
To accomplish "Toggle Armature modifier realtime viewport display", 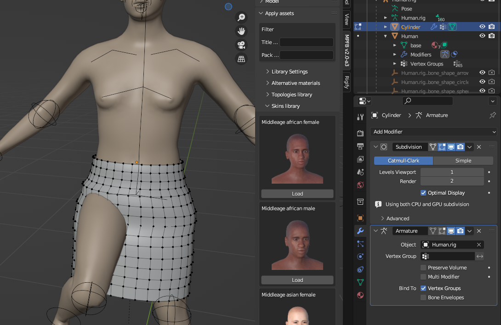I will point(451,231).
